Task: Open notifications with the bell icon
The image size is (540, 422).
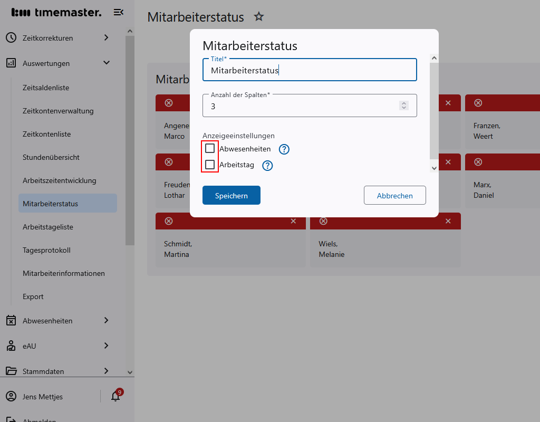Action: click(x=115, y=396)
